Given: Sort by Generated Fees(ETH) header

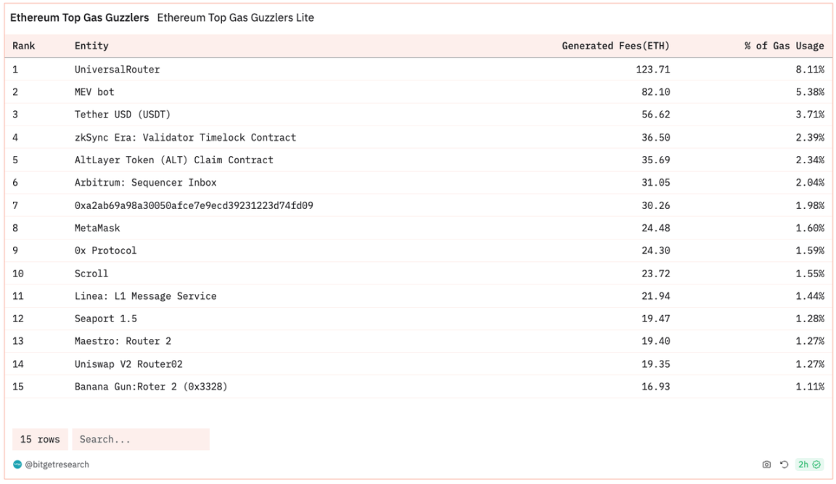Looking at the screenshot, I should pyautogui.click(x=615, y=46).
